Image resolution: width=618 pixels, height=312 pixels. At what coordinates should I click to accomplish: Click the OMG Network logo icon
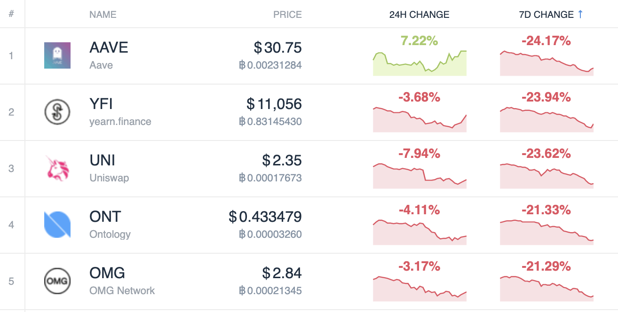click(x=57, y=281)
